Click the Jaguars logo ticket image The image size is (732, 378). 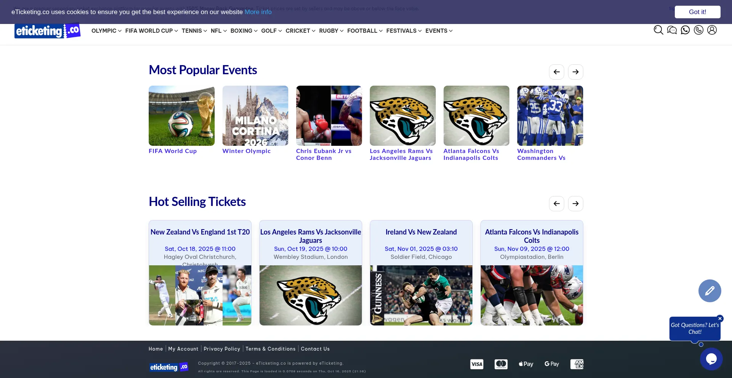click(311, 295)
